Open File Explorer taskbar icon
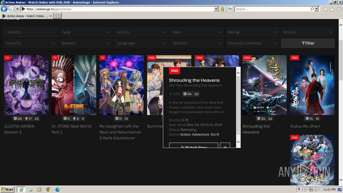This screenshot has width=343, height=193. tap(30, 190)
